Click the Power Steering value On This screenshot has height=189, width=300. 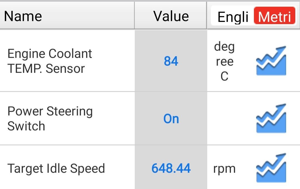(171, 119)
